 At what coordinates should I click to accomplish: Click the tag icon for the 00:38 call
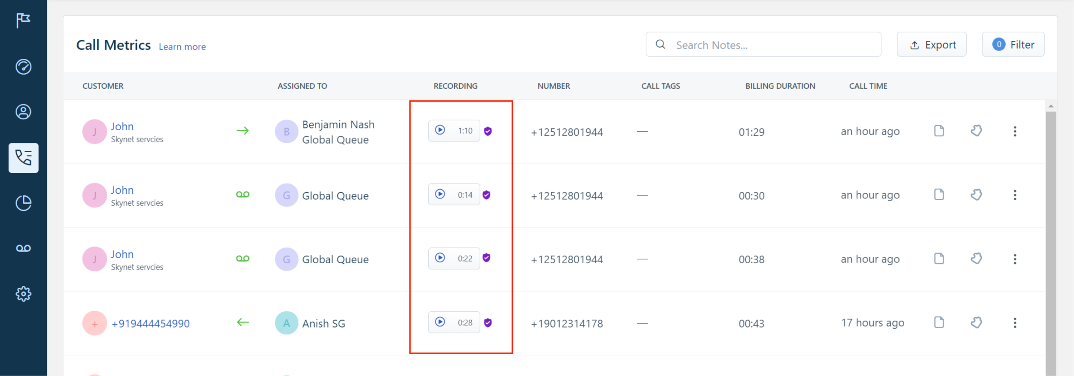[976, 259]
